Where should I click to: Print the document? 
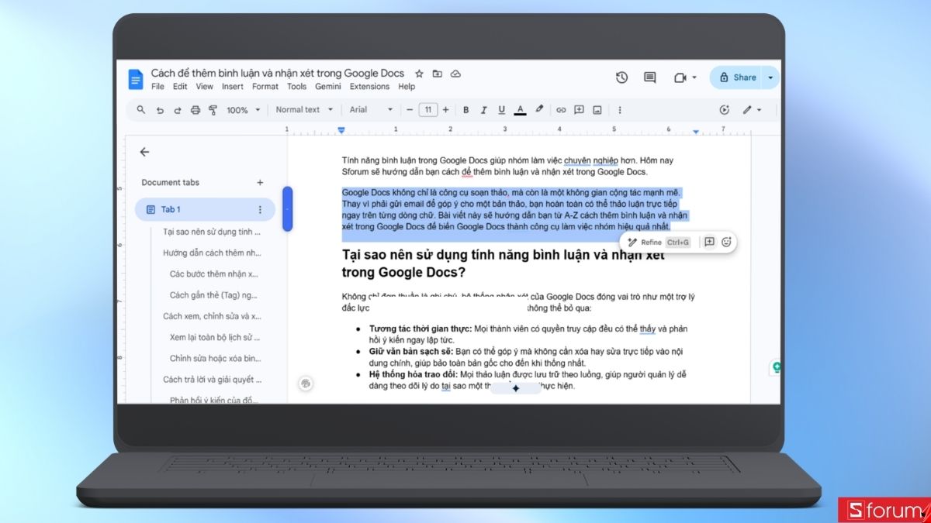coord(196,110)
